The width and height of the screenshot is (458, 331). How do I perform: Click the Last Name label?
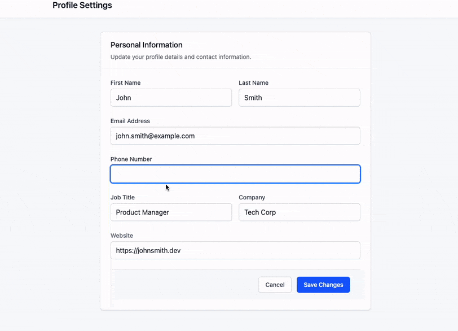254,82
